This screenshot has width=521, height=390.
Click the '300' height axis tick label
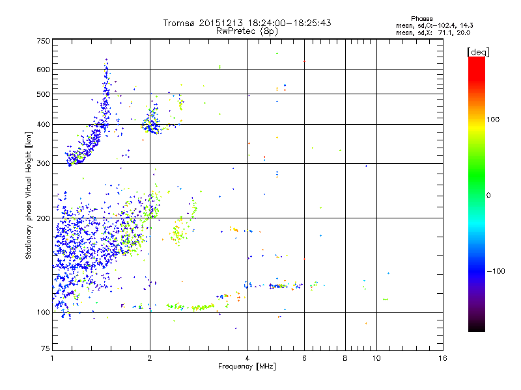tap(43, 163)
